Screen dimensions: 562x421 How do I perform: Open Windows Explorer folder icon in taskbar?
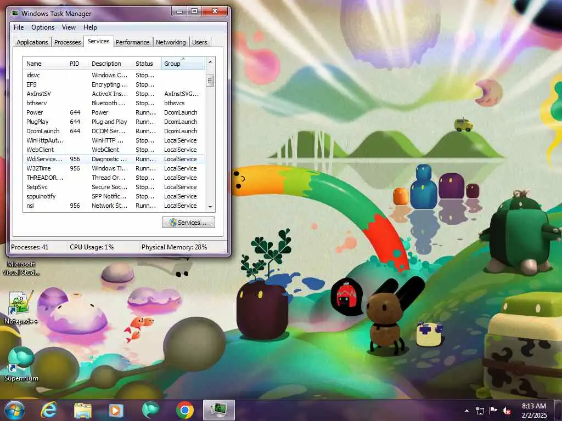click(x=83, y=410)
